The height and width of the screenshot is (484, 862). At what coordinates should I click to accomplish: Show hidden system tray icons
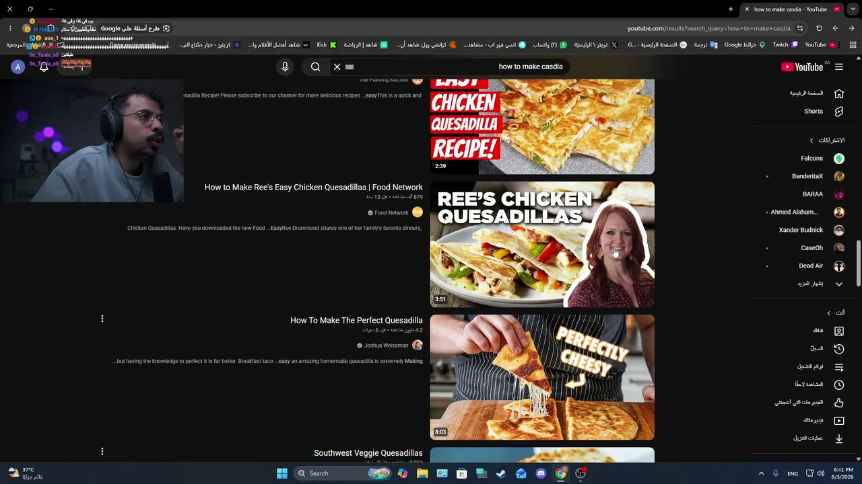pyautogui.click(x=761, y=473)
